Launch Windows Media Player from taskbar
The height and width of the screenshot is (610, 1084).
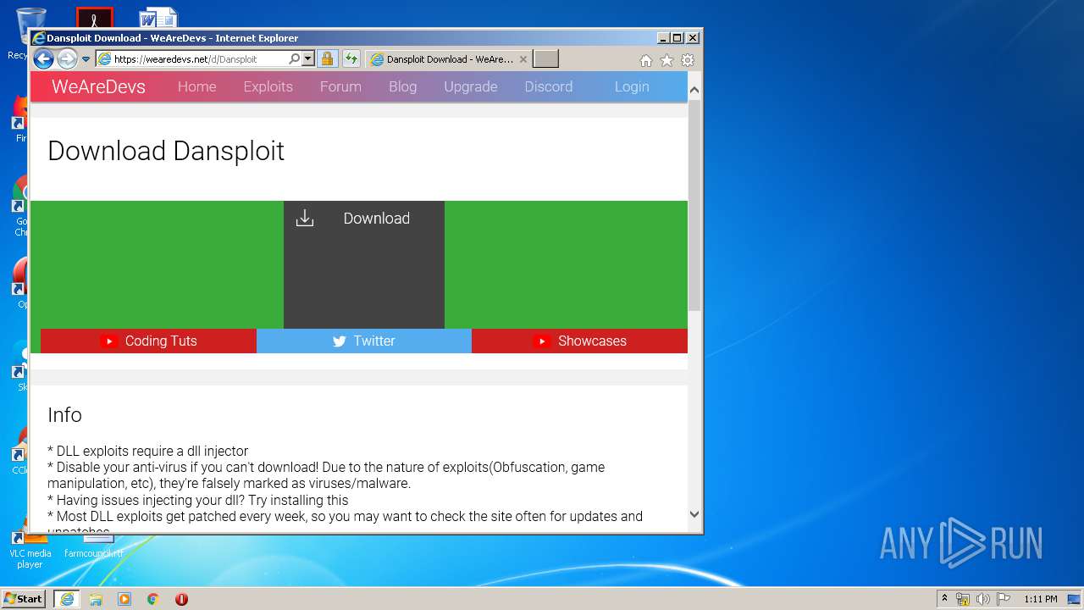coord(124,599)
